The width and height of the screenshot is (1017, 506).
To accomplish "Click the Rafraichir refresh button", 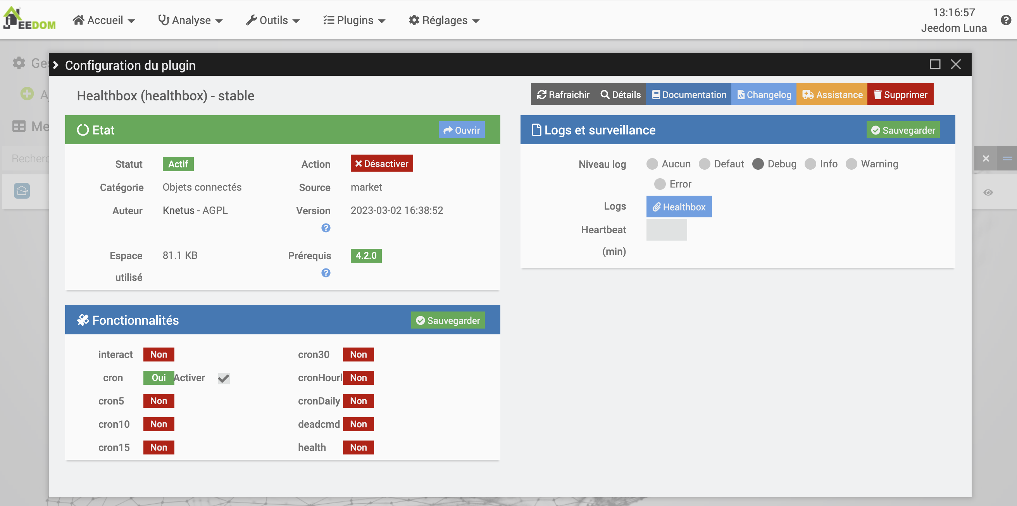I will (563, 95).
